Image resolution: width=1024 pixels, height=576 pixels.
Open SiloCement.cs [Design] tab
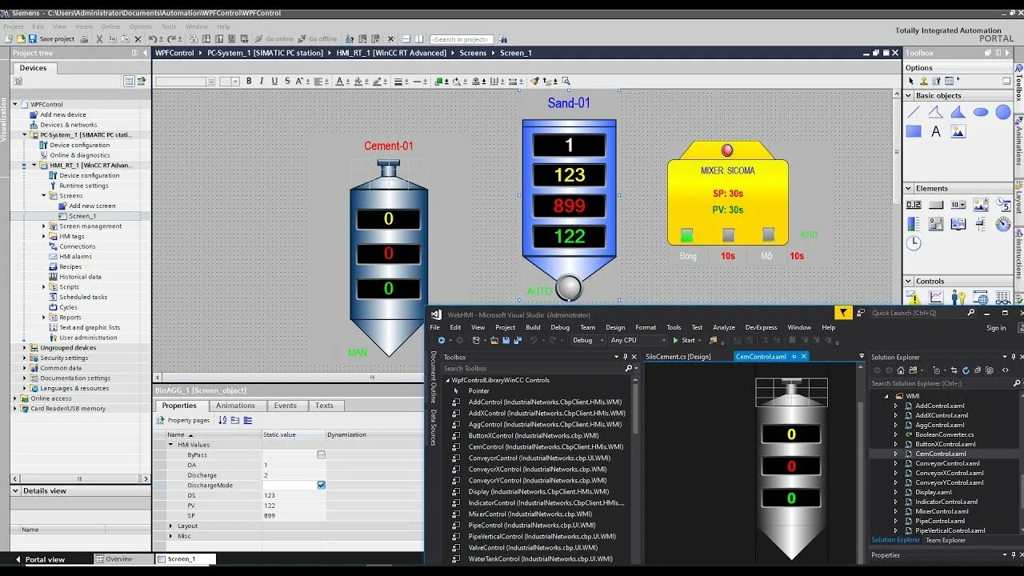(x=678, y=357)
